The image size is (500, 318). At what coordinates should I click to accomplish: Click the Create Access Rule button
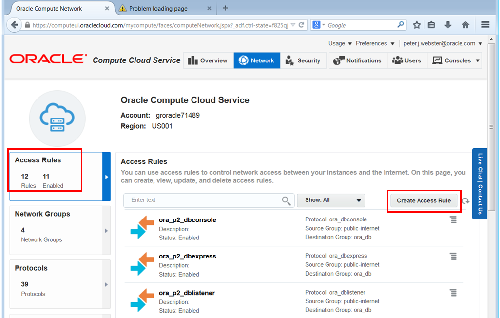pyautogui.click(x=424, y=200)
